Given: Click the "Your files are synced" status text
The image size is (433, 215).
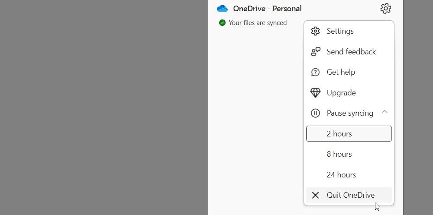Looking at the screenshot, I should pyautogui.click(x=258, y=23).
